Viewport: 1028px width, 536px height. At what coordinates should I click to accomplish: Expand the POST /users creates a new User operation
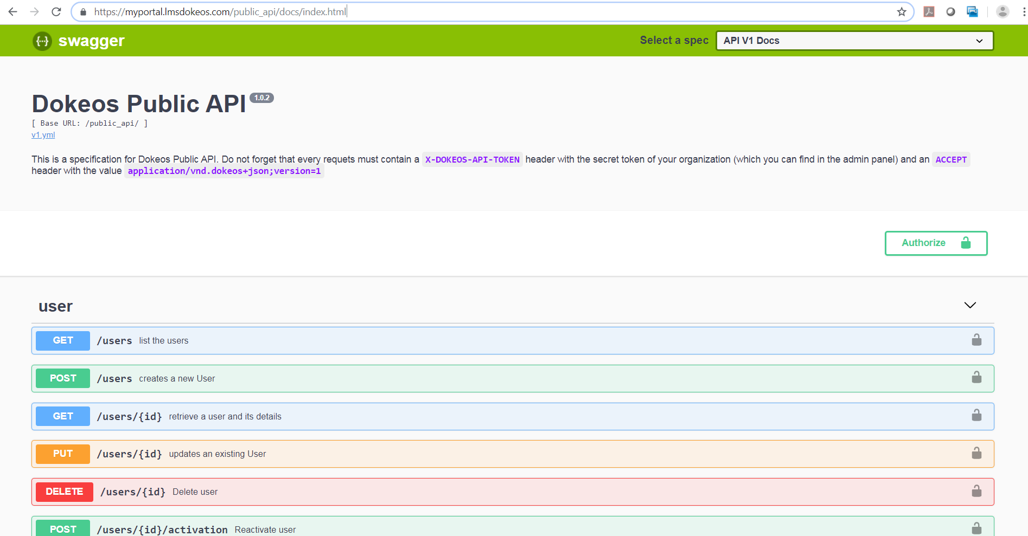(488, 379)
